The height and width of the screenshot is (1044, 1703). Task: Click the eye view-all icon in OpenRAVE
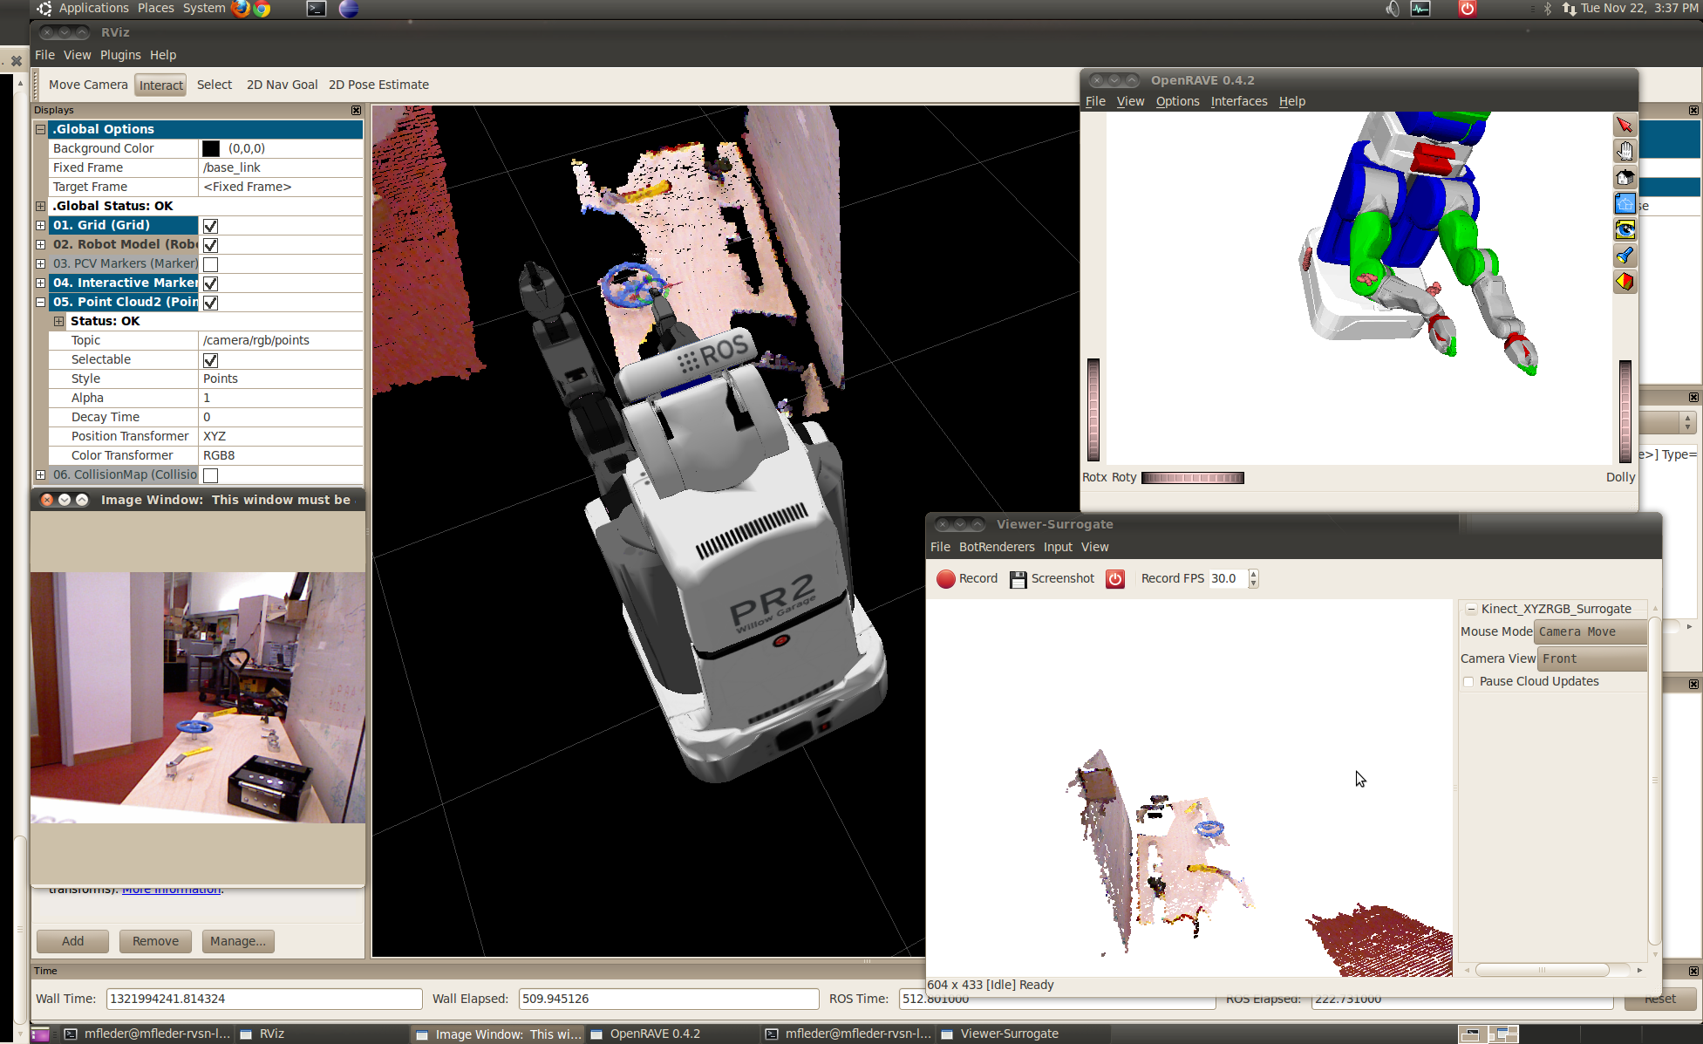1625,229
